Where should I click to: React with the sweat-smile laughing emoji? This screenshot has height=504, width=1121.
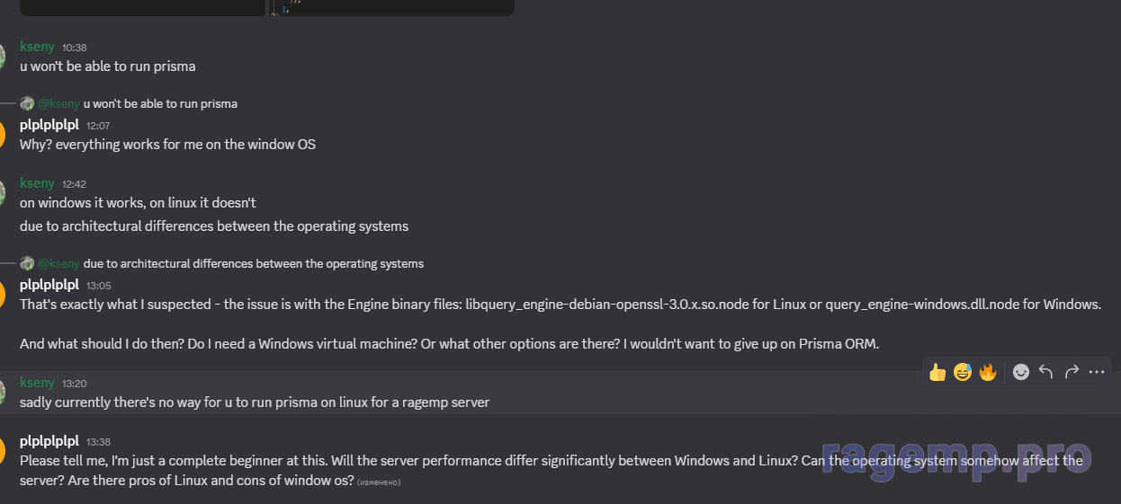[963, 372]
